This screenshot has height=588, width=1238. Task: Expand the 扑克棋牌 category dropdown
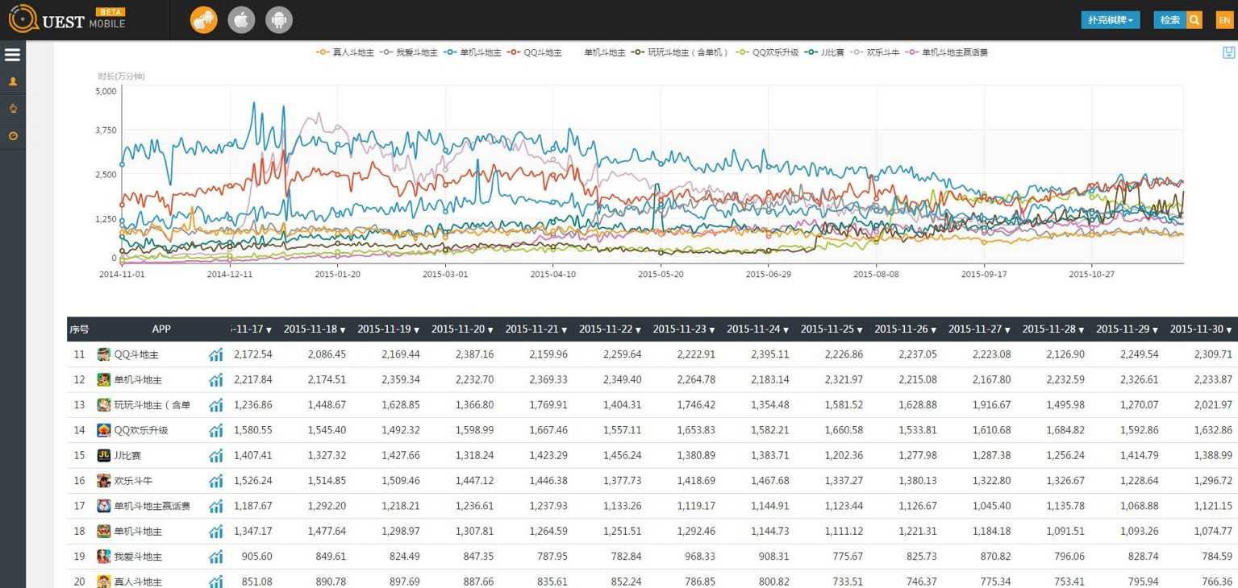click(1110, 20)
